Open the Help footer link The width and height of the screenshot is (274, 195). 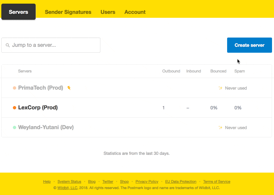47,181
